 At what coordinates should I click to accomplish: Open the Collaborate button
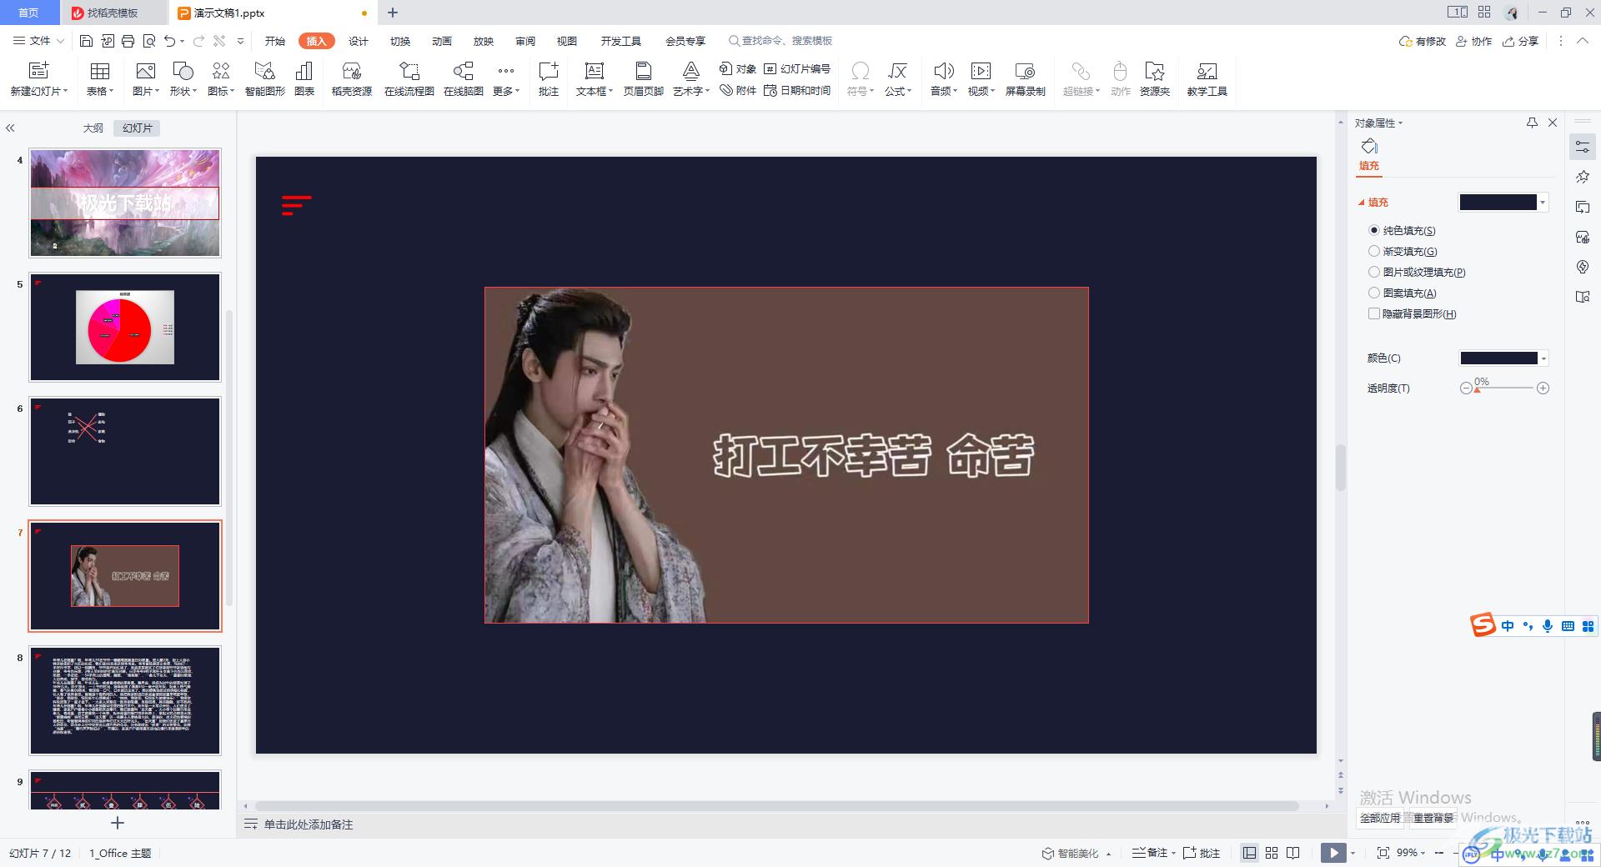point(1473,41)
